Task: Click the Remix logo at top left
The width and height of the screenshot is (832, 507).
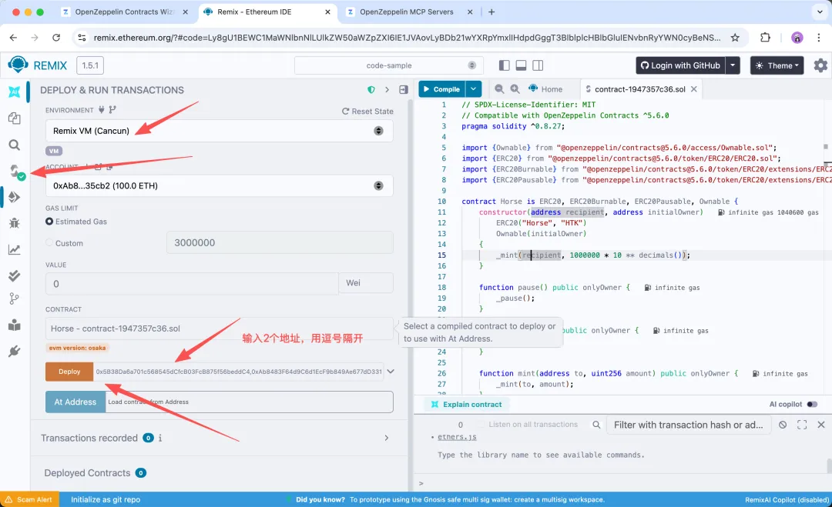Action: [x=18, y=65]
